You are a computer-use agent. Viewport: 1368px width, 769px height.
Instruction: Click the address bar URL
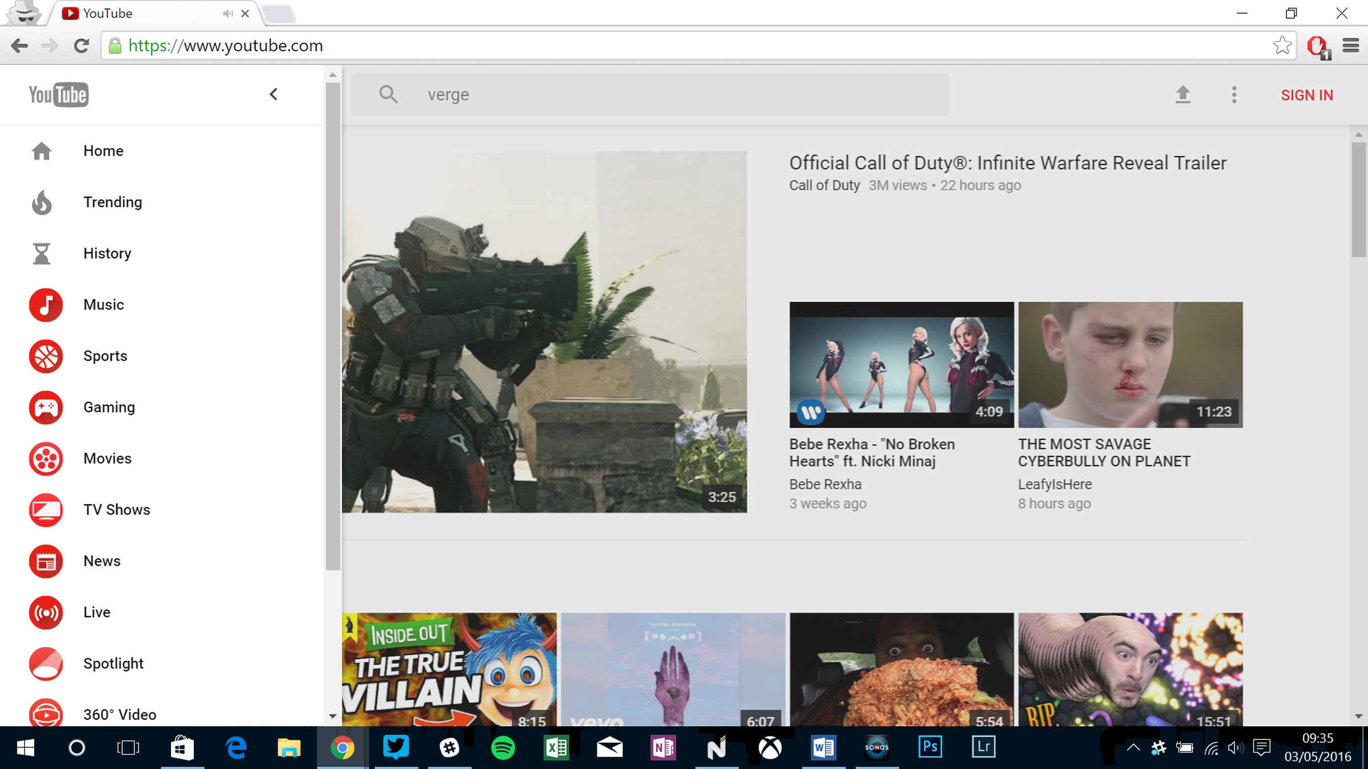point(226,46)
